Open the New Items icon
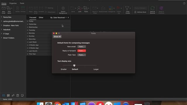Image resolution: width=187 pixels, height=105 pixels. (8, 8)
